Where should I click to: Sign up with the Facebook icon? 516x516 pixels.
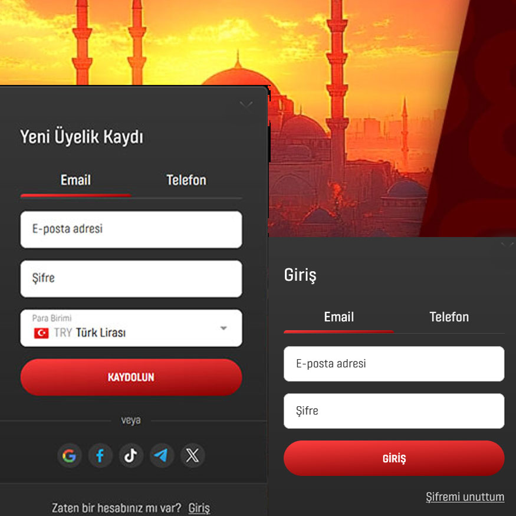click(x=100, y=455)
